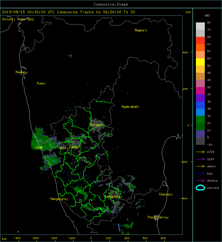Select the 2019/08/15 00:42:00 UTC timestamp text

point(28,12)
